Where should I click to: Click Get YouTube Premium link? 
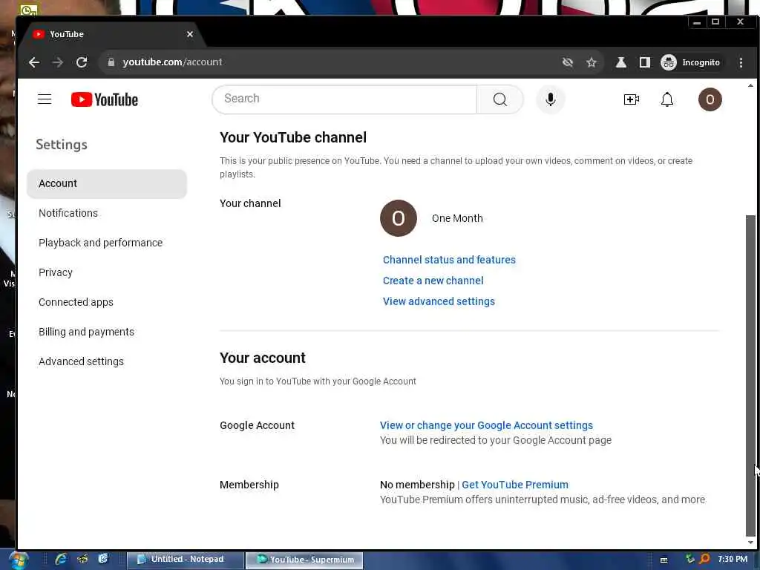[515, 485]
